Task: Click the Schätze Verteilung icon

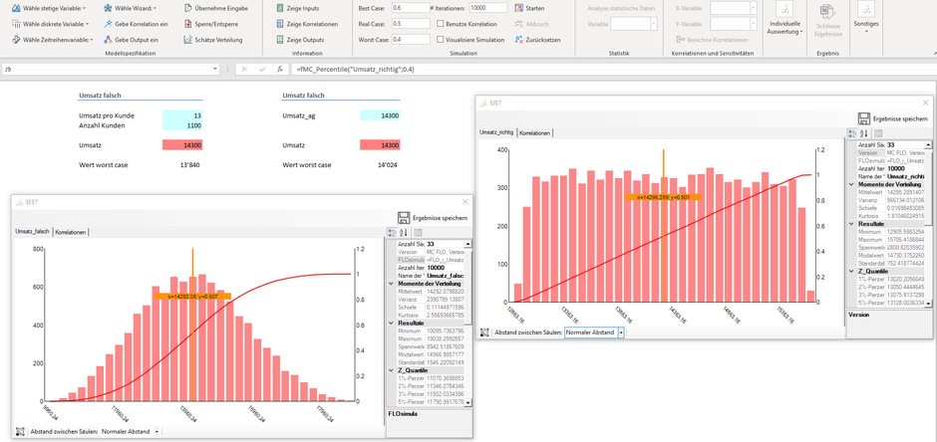Action: coord(188,40)
